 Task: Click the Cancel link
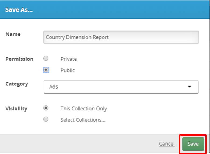click(167, 144)
